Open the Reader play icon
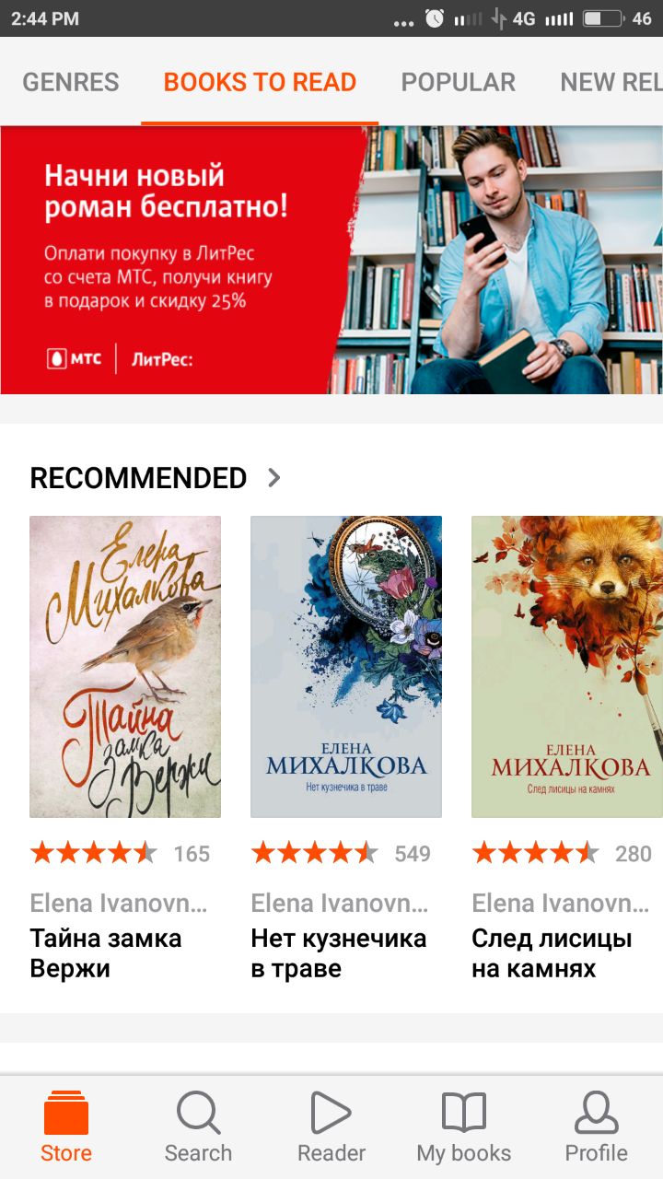 pyautogui.click(x=331, y=1113)
